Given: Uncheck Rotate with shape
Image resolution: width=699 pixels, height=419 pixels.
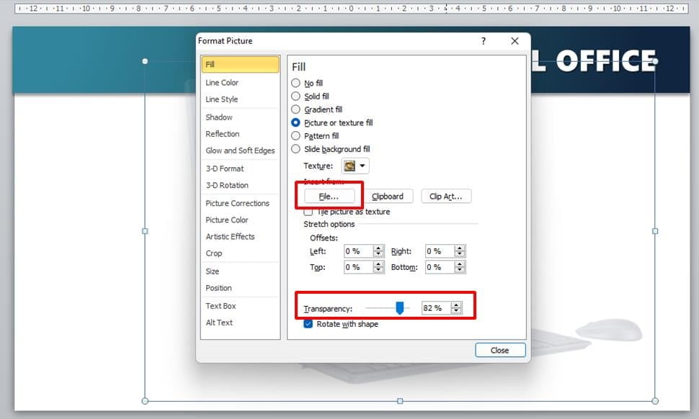Looking at the screenshot, I should click(x=308, y=324).
